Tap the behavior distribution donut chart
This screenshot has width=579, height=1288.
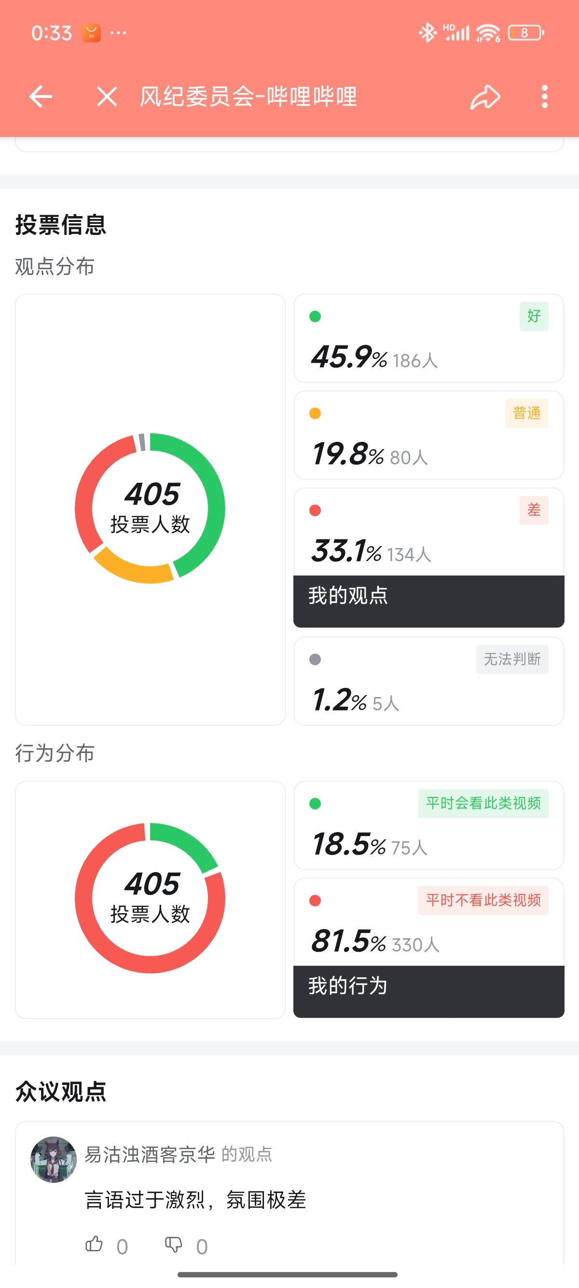point(150,898)
